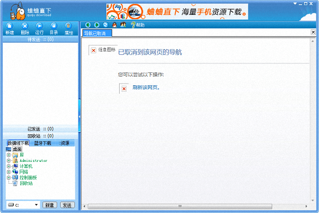Open the 目录 (Directory) toolbar icon
Screen dimensions: 319x213
point(54,29)
